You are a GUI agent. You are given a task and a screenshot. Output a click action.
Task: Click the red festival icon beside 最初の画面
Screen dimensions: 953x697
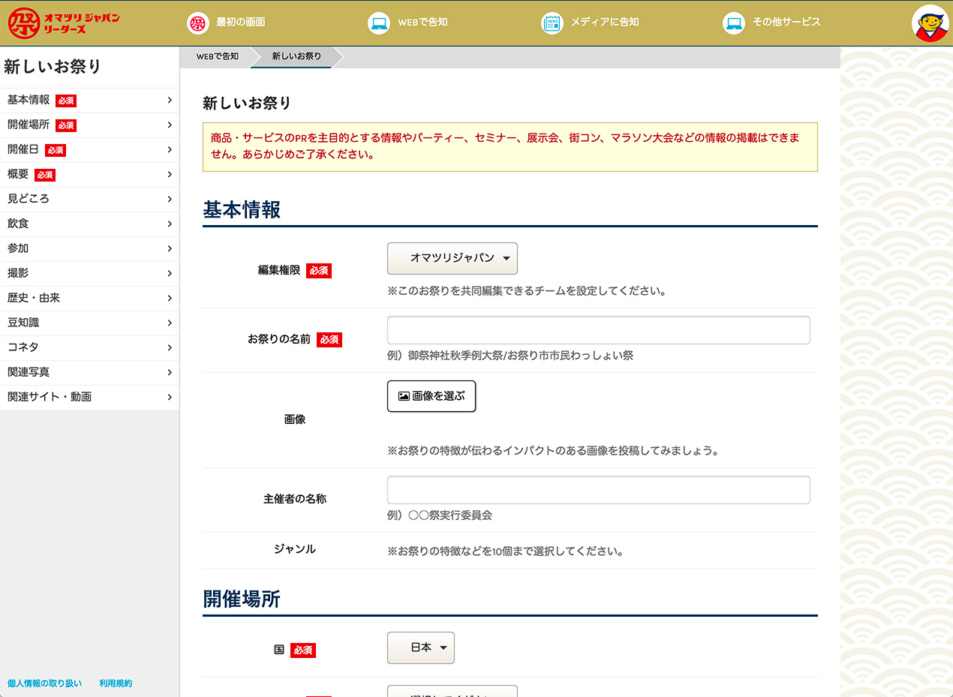197,23
